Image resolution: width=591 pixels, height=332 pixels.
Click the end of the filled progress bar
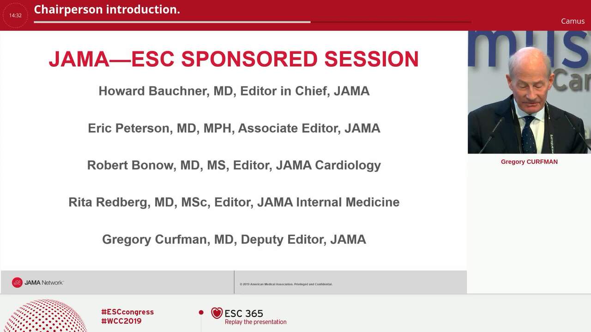310,22
